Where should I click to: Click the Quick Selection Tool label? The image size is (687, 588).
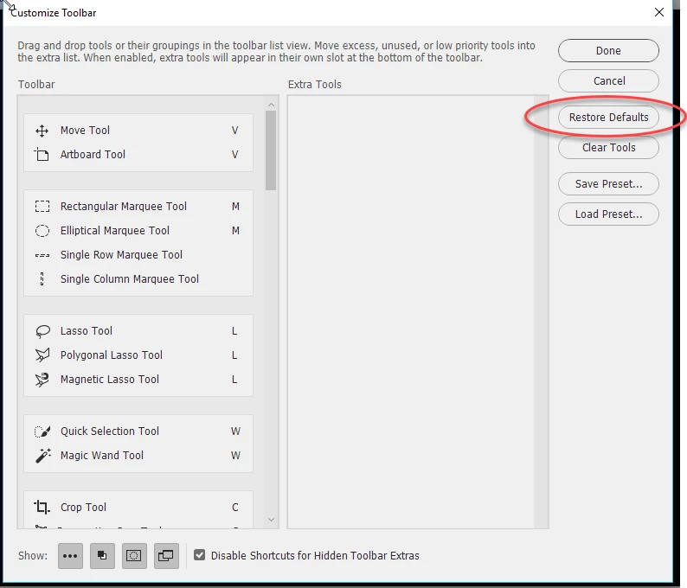[x=110, y=431]
